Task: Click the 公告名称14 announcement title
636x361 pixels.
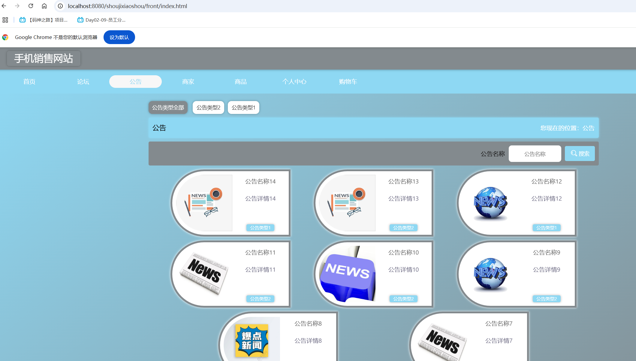Action: coord(260,181)
